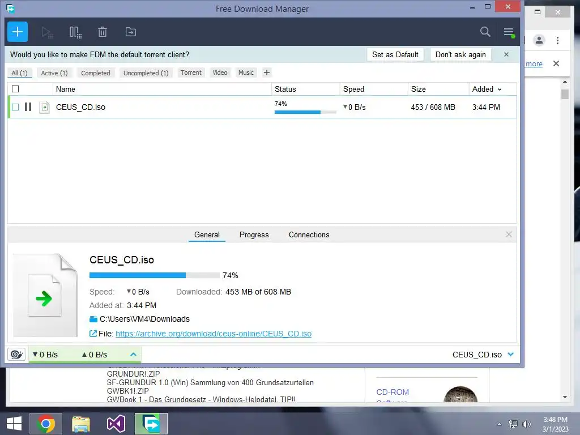Add a new download with plus button

tap(18, 32)
